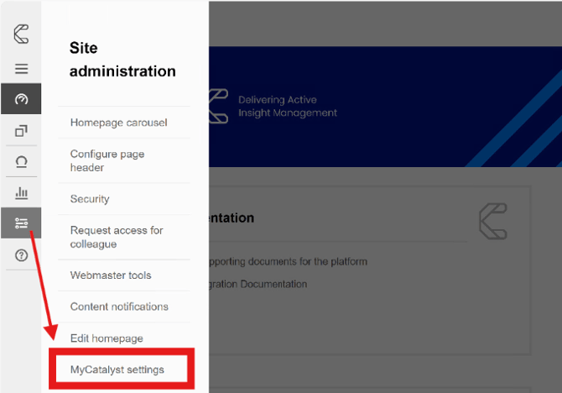
Task: Click the site administration sliders icon
Action: (x=21, y=223)
